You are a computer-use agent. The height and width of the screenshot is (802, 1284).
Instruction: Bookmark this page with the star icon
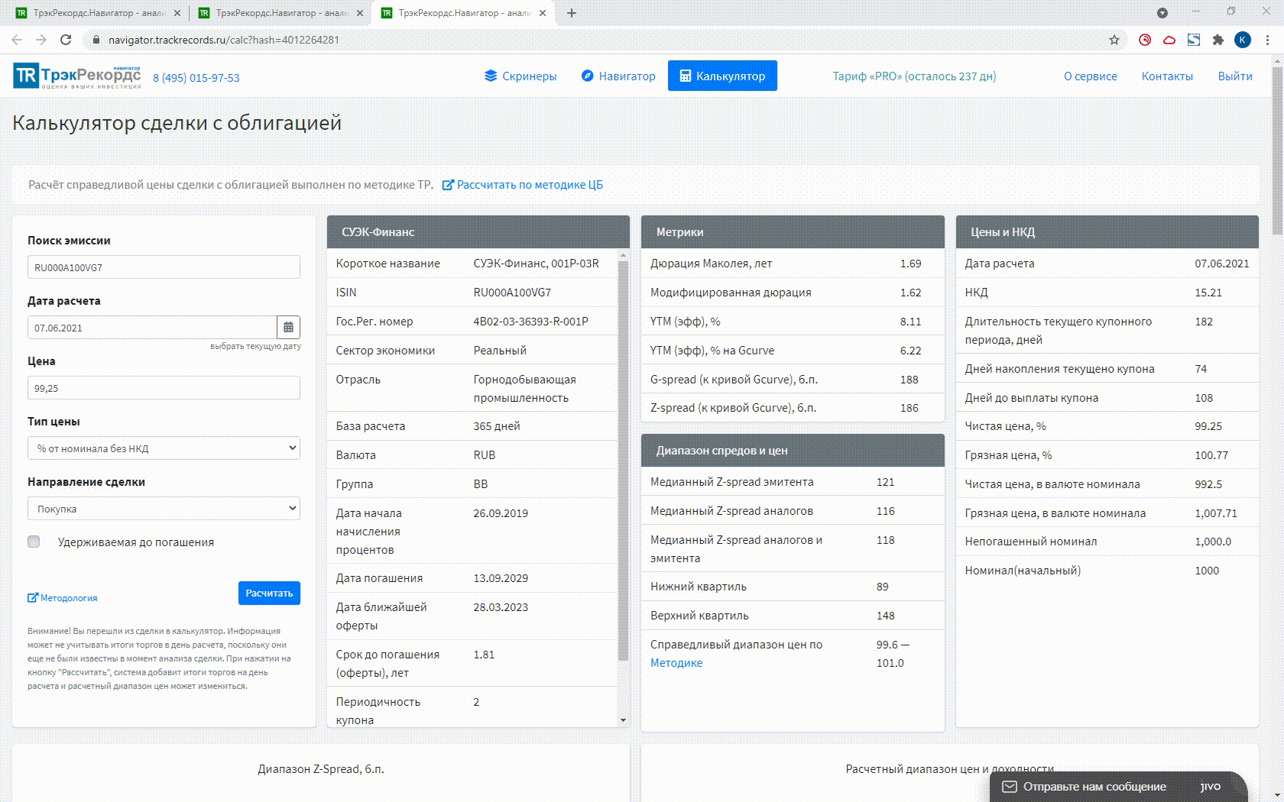point(1114,40)
